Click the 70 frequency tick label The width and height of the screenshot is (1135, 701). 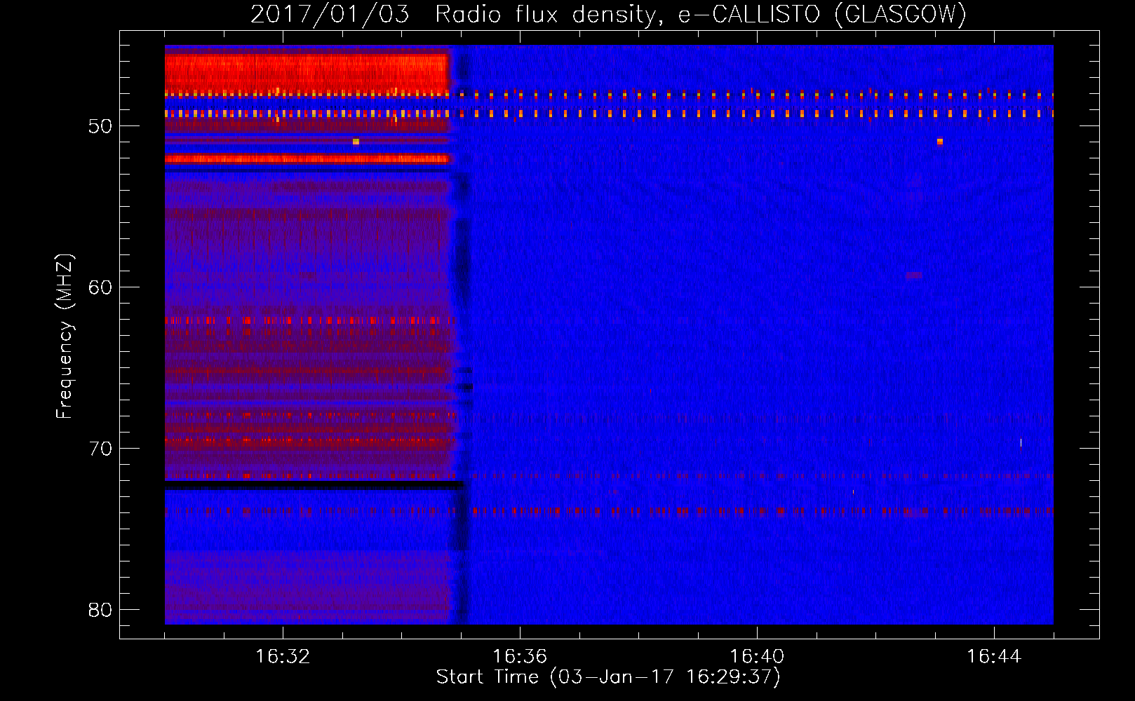coord(100,449)
